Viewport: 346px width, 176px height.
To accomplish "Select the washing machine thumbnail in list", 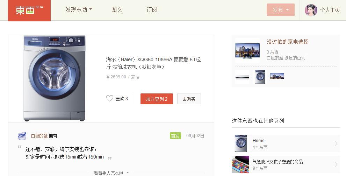I will (260, 77).
